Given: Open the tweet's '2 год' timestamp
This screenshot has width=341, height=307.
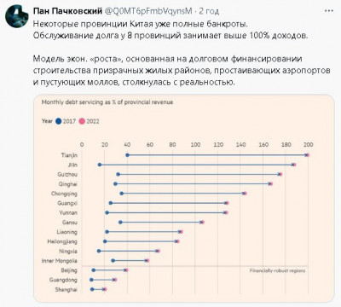Looking at the screenshot, I should point(209,11).
